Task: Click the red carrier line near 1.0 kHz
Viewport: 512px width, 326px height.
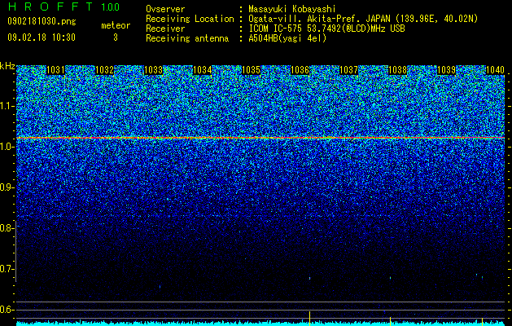Action: (x=260, y=138)
